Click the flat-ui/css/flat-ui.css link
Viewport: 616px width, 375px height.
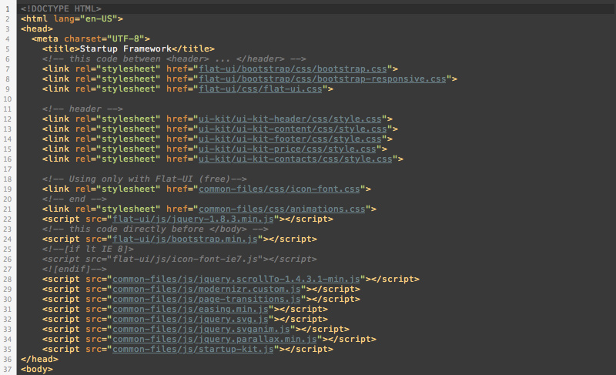click(x=261, y=89)
